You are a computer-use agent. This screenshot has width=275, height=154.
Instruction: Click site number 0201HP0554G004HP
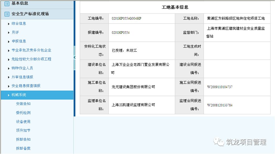[126, 18]
